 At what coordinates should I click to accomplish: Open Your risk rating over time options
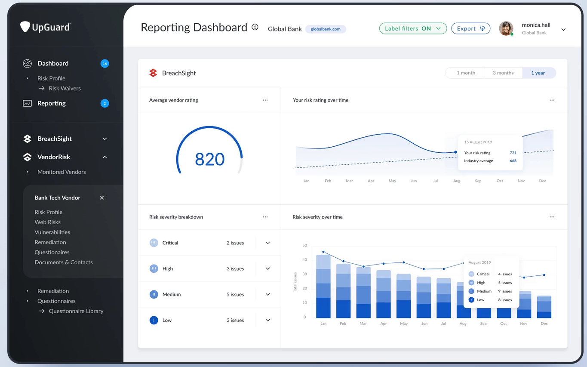(552, 100)
